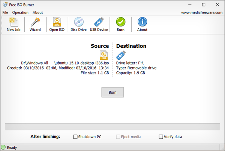Minimize the Free ISO Burner window
Image resolution: width=225 pixels, height=151 pixels.
click(190, 5)
